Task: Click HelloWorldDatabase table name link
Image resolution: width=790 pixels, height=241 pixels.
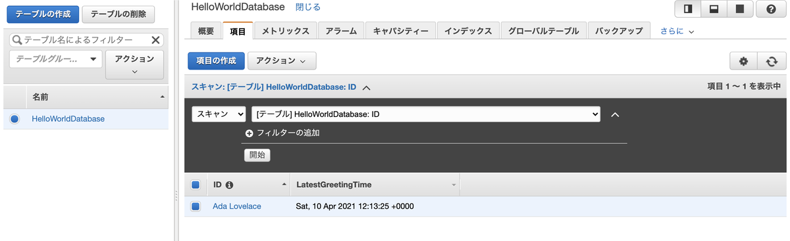Action: coord(68,119)
